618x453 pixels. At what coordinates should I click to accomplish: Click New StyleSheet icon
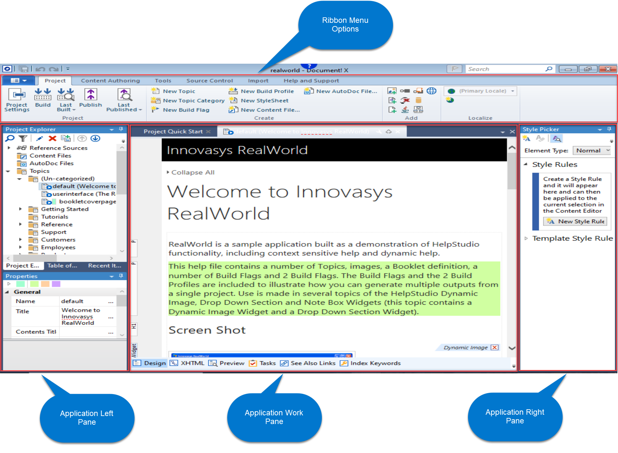click(233, 100)
